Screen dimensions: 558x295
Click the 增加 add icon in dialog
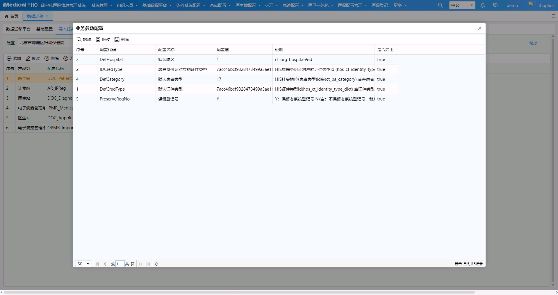pyautogui.click(x=79, y=39)
